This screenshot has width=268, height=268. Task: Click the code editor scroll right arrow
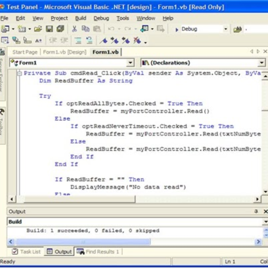tap(257, 199)
